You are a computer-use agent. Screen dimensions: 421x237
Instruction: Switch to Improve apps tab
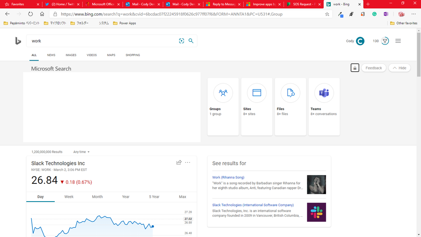(264, 4)
